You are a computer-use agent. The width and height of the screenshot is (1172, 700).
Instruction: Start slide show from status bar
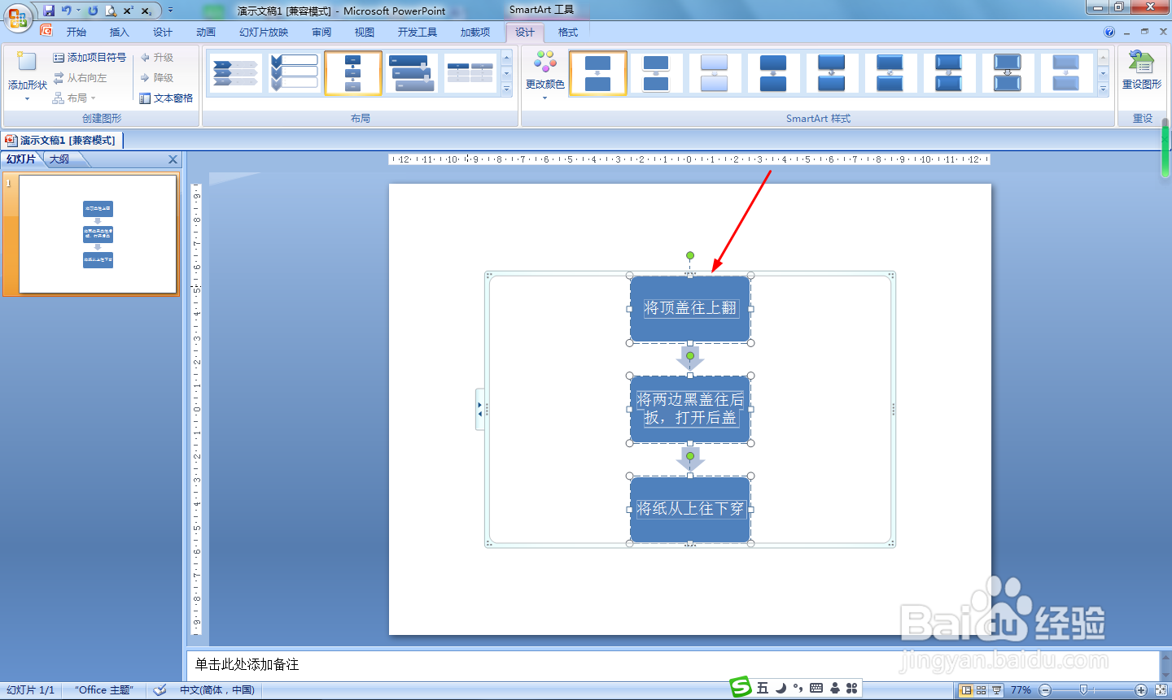997,690
